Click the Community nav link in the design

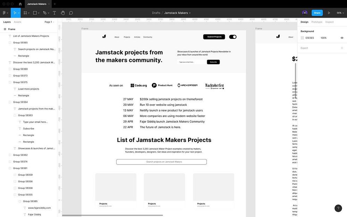click(x=147, y=37)
